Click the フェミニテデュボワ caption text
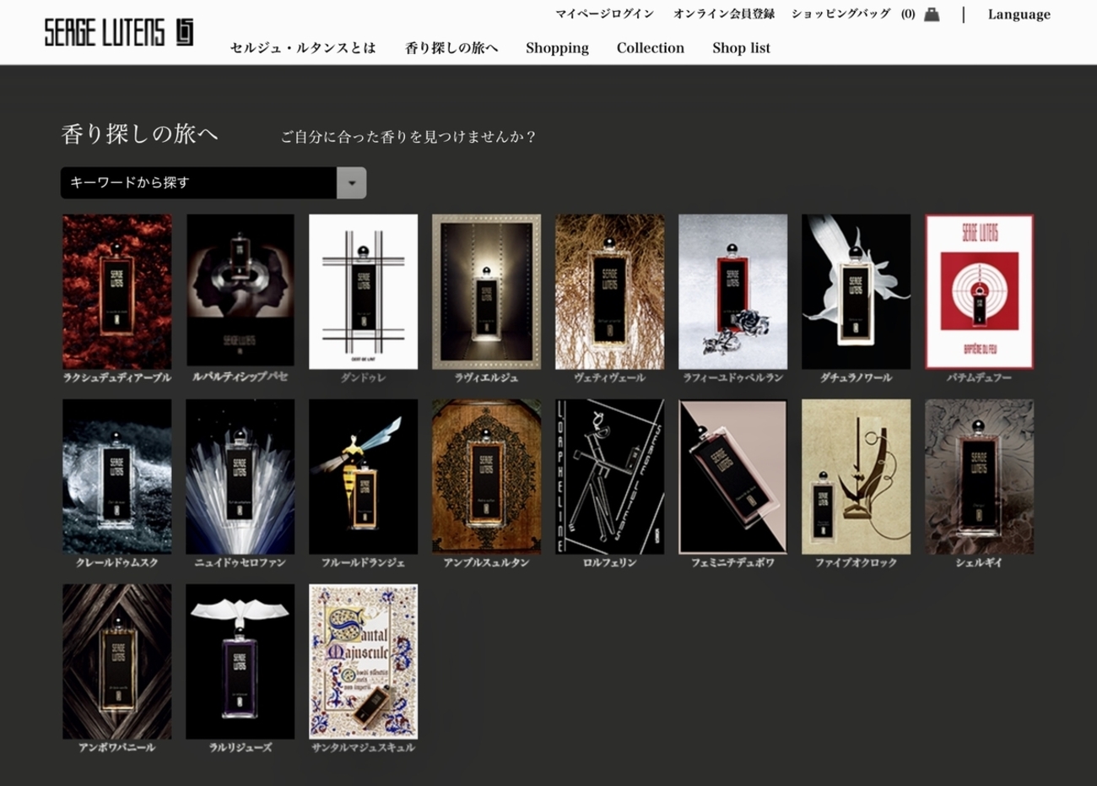Screen dimensions: 1097x786 coord(732,562)
